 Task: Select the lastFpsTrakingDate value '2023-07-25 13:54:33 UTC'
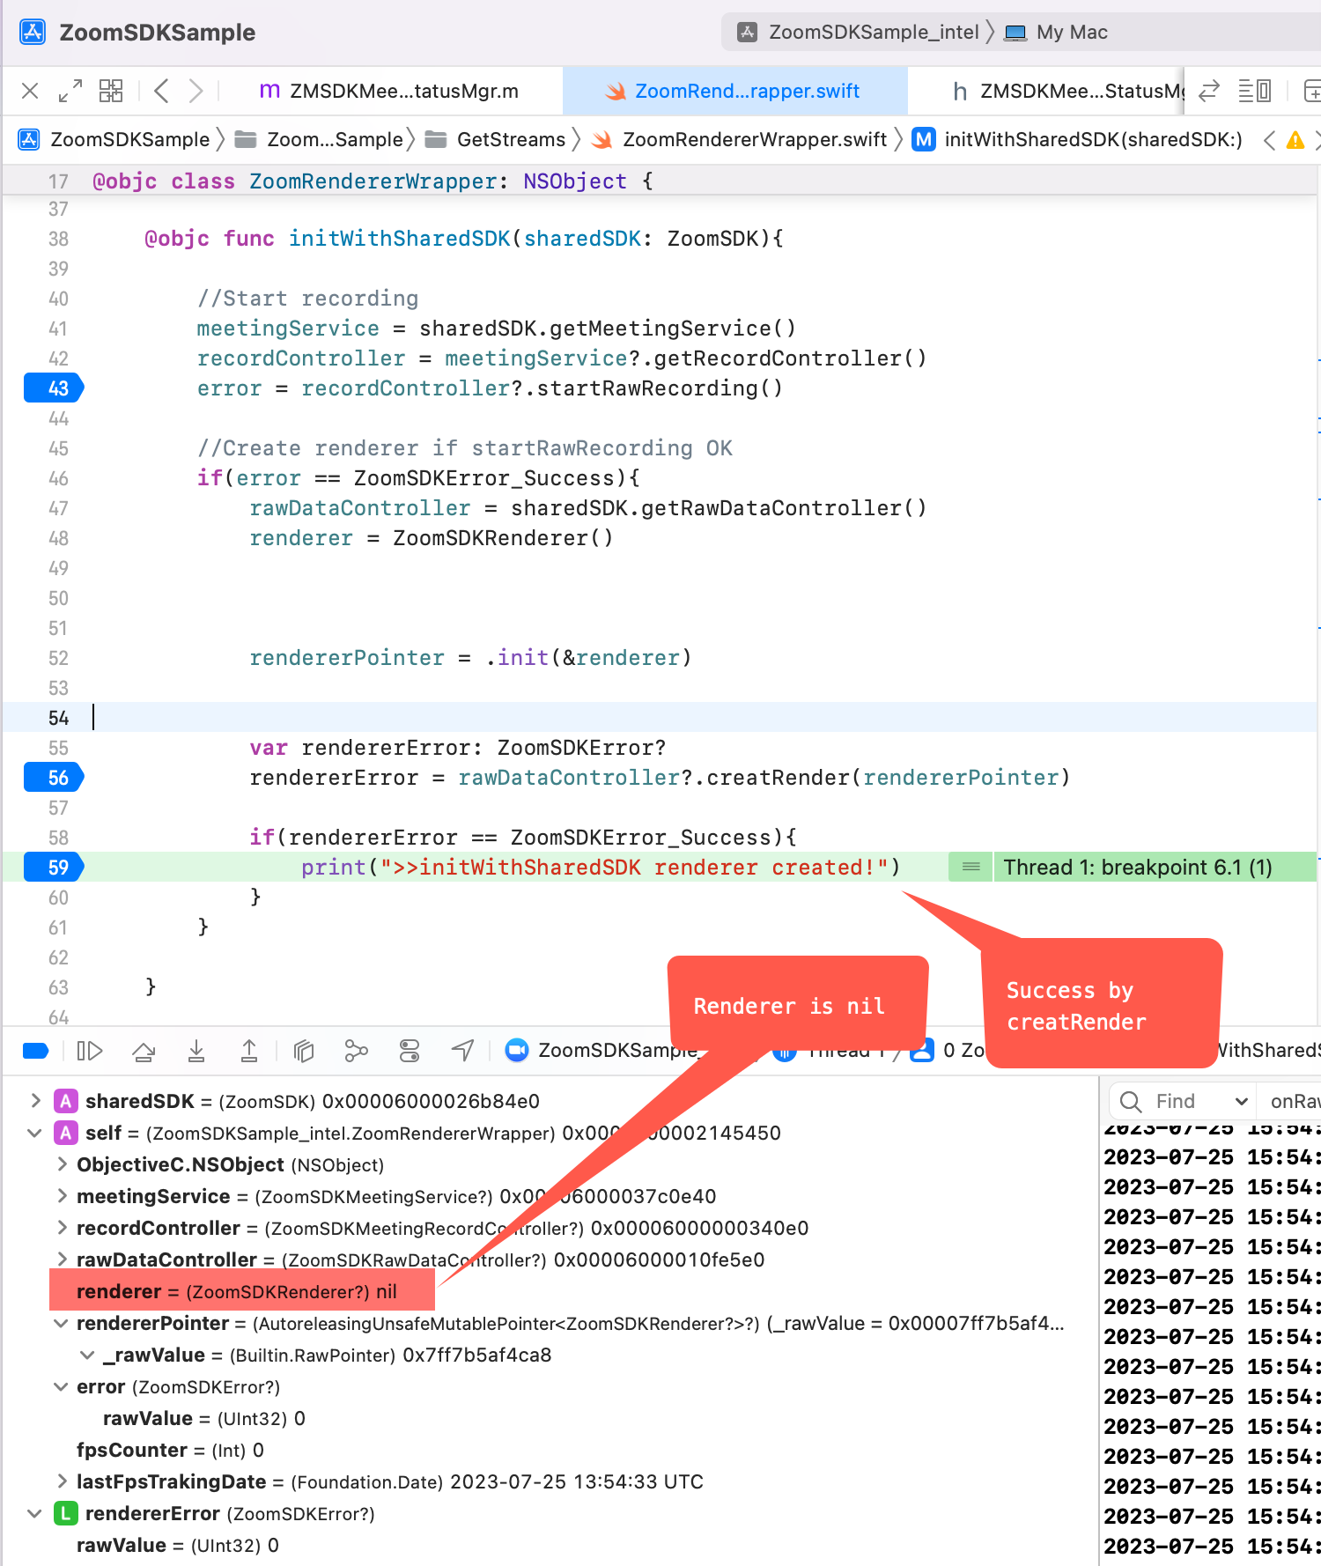(577, 1481)
